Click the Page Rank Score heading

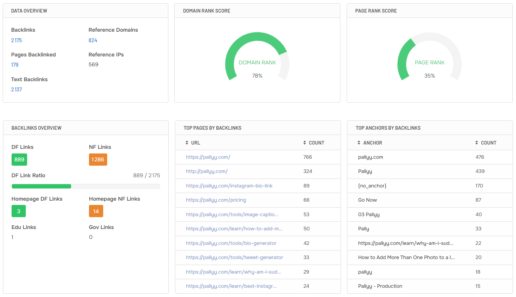[376, 11]
